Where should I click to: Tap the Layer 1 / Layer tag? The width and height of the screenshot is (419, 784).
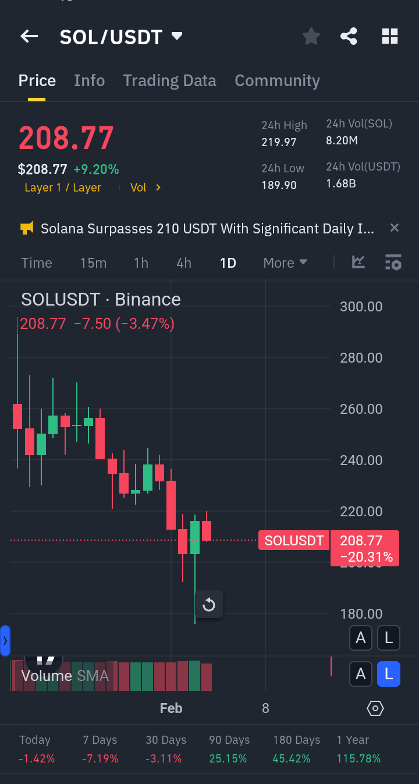(63, 187)
